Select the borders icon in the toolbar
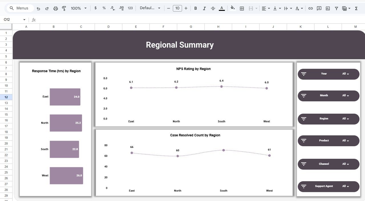This screenshot has width=365, height=201. point(242,8)
